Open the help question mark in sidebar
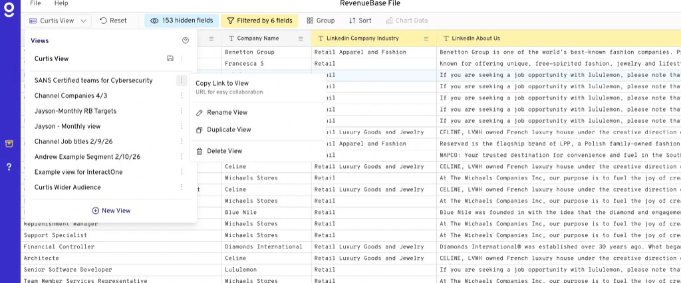Screen dimensions: 681x283 (x=9, y=167)
